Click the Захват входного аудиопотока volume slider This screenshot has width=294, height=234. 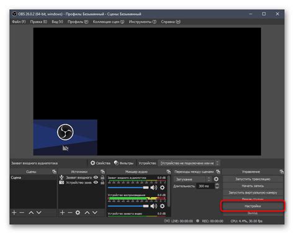128,188
